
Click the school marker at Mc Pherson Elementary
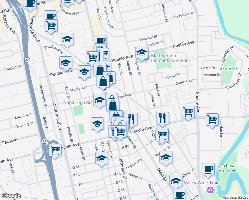142,53
